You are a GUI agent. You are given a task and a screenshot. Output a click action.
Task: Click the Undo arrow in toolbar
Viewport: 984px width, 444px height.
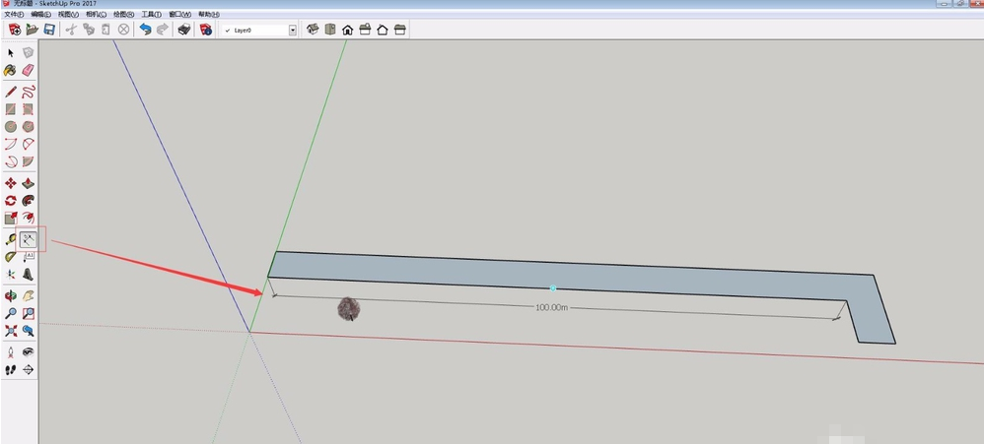click(146, 30)
